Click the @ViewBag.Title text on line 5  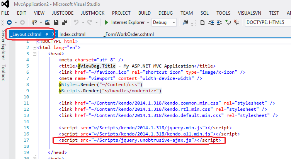[97, 66]
